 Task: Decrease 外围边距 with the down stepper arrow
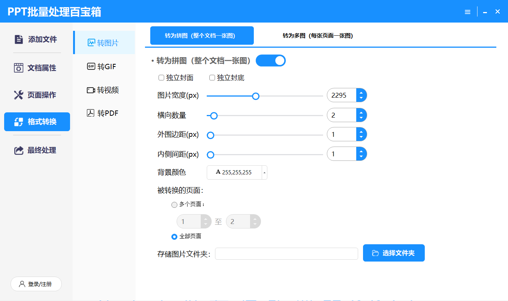point(361,138)
